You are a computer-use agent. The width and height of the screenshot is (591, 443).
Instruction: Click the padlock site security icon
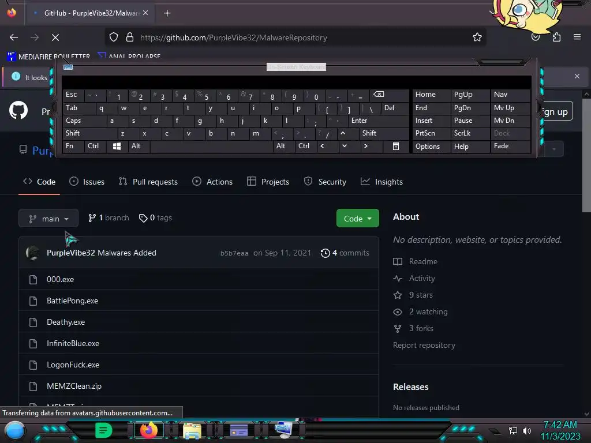(x=130, y=37)
